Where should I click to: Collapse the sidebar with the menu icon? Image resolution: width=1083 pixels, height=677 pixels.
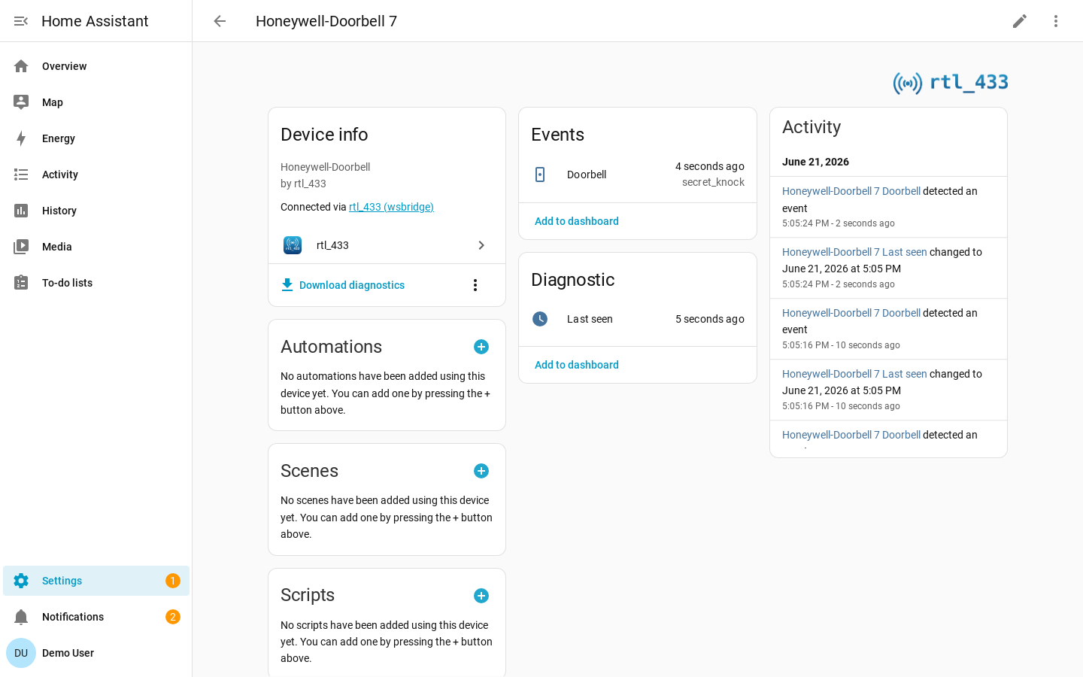click(21, 21)
